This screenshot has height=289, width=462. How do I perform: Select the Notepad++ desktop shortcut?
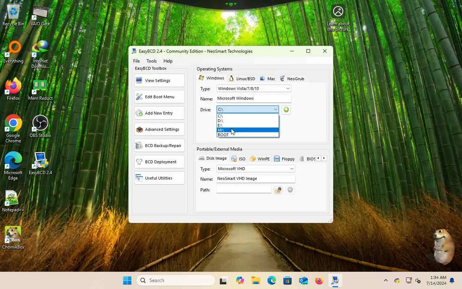pos(13,201)
